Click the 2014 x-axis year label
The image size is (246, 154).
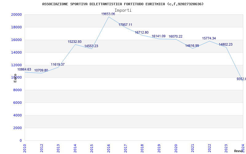(x=75, y=148)
